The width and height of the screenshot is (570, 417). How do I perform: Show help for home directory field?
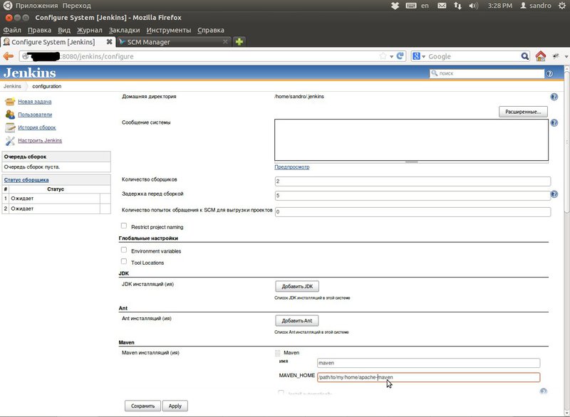point(554,97)
